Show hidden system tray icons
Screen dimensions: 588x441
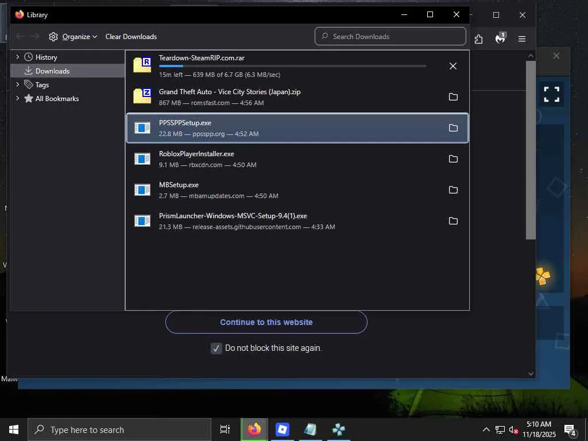pyautogui.click(x=486, y=430)
